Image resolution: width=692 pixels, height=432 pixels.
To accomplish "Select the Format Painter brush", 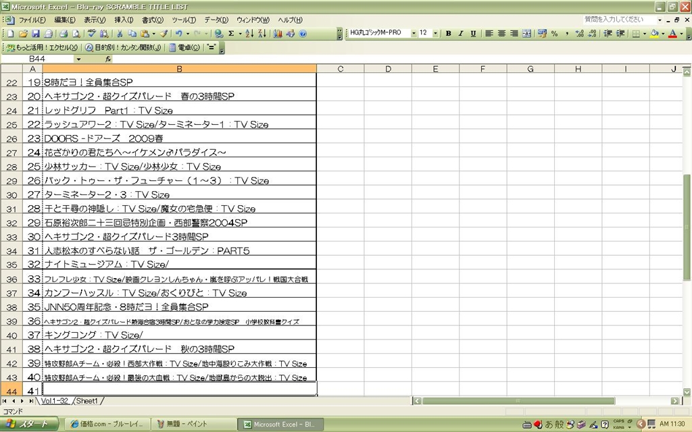I will (x=164, y=34).
